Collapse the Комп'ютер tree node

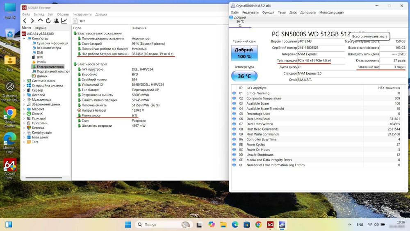pyautogui.click(x=24, y=39)
